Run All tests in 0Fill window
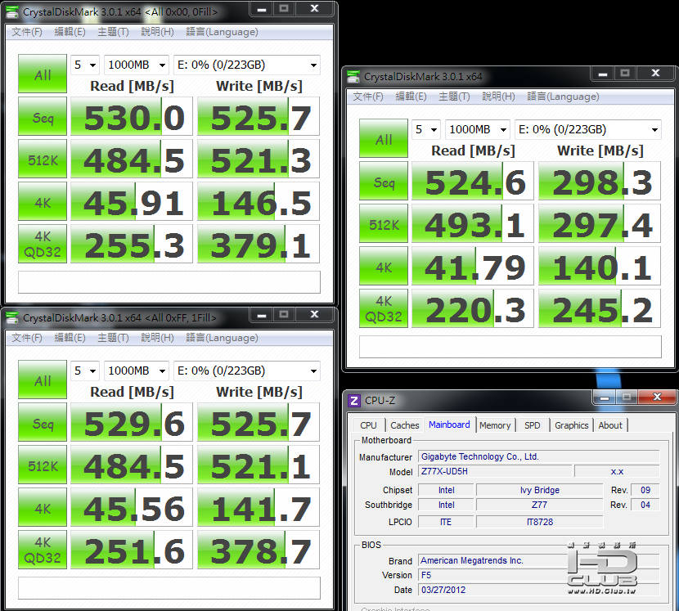Screen dimensions: 679x611 click(x=43, y=74)
